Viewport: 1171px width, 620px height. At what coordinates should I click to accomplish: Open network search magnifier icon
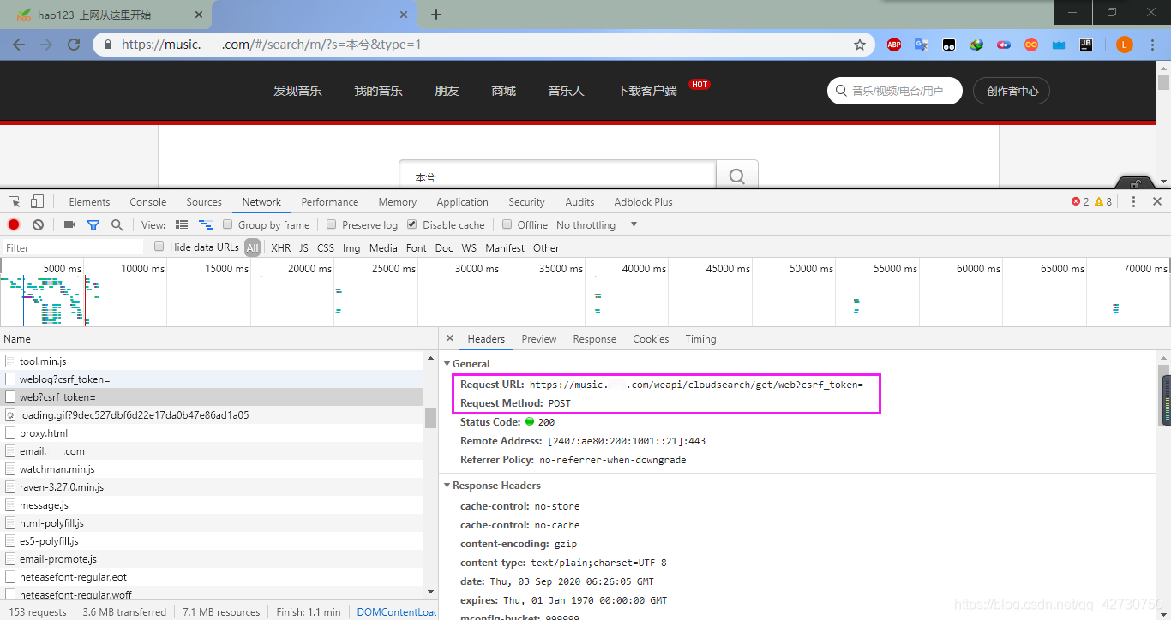pos(117,224)
